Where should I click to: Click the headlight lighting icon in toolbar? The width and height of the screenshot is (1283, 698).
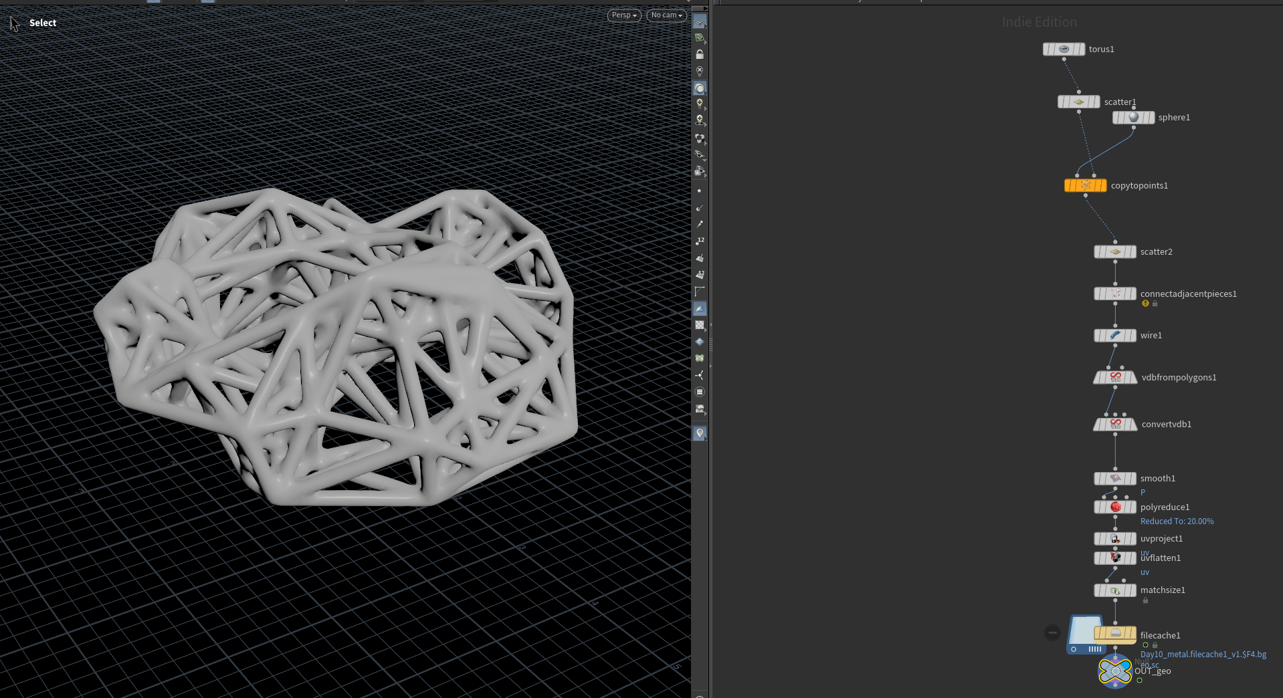[700, 104]
